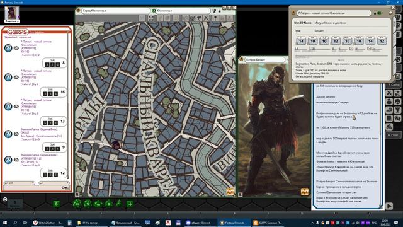
Task: Click the target/circle tool in map toolbar
Action: coord(185,18)
